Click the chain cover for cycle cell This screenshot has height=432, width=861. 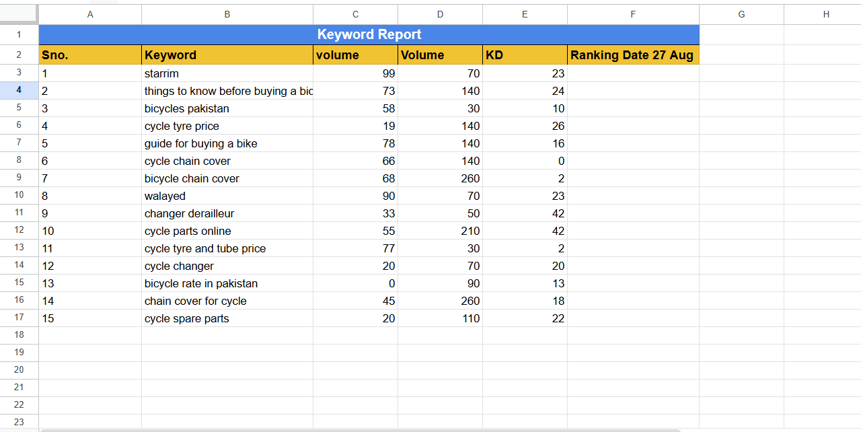227,301
